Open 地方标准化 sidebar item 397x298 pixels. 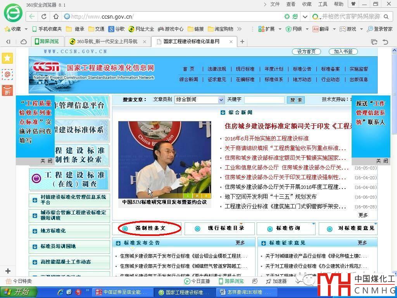coord(69,231)
